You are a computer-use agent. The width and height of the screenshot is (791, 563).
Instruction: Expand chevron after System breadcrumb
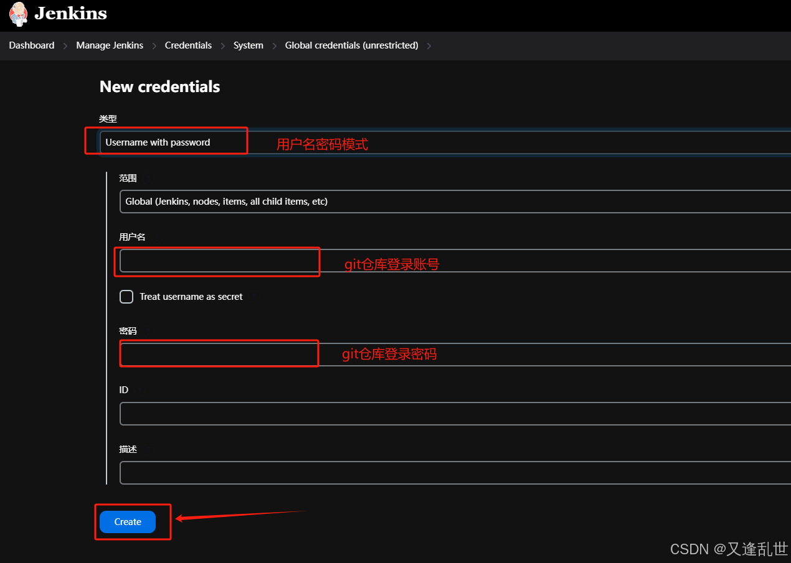point(274,45)
